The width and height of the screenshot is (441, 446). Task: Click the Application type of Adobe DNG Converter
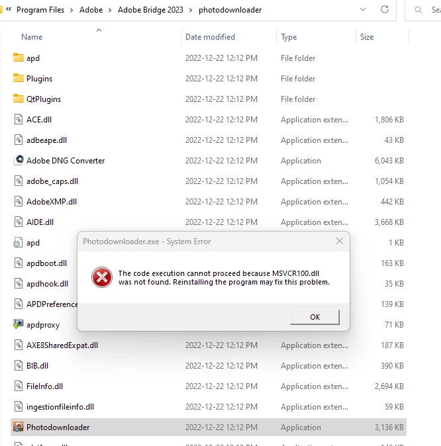click(301, 161)
